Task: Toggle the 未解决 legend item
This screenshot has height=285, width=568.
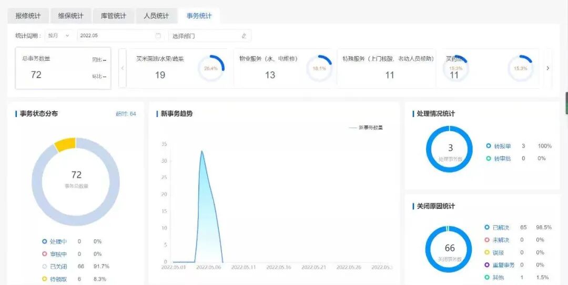Action: click(x=497, y=240)
